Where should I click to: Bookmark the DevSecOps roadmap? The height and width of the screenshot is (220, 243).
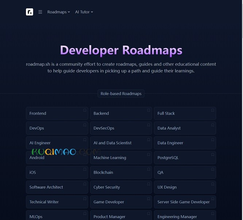(148, 125)
